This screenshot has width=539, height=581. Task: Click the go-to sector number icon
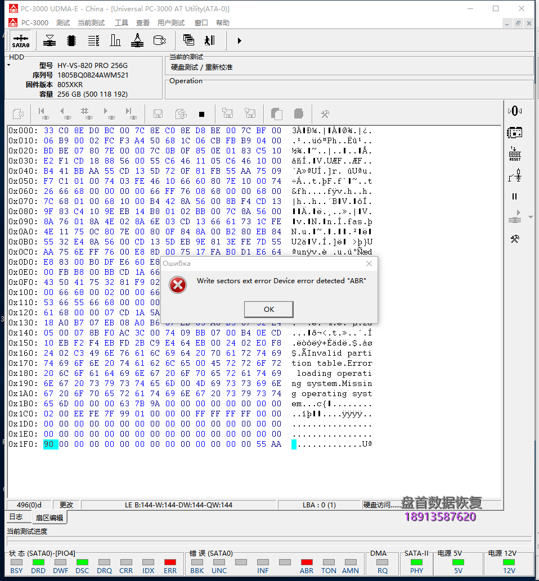tap(87, 114)
